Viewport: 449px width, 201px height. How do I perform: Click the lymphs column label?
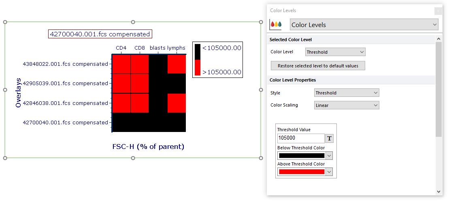pyautogui.click(x=176, y=48)
